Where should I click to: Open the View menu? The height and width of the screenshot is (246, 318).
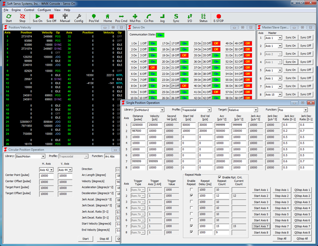[57, 10]
